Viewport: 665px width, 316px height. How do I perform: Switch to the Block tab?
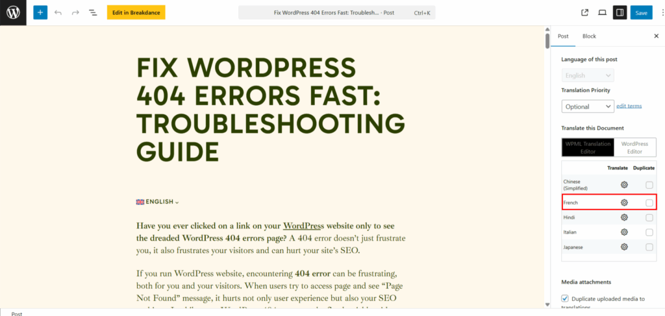589,36
